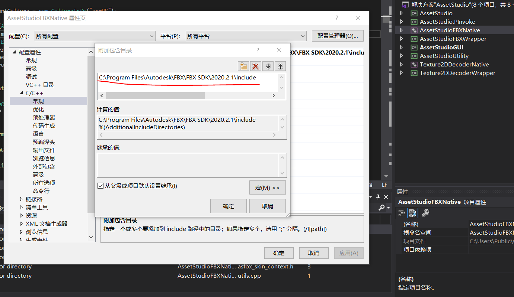Click the 宏(M) >> button
The height and width of the screenshot is (297, 514).
coord(267,187)
